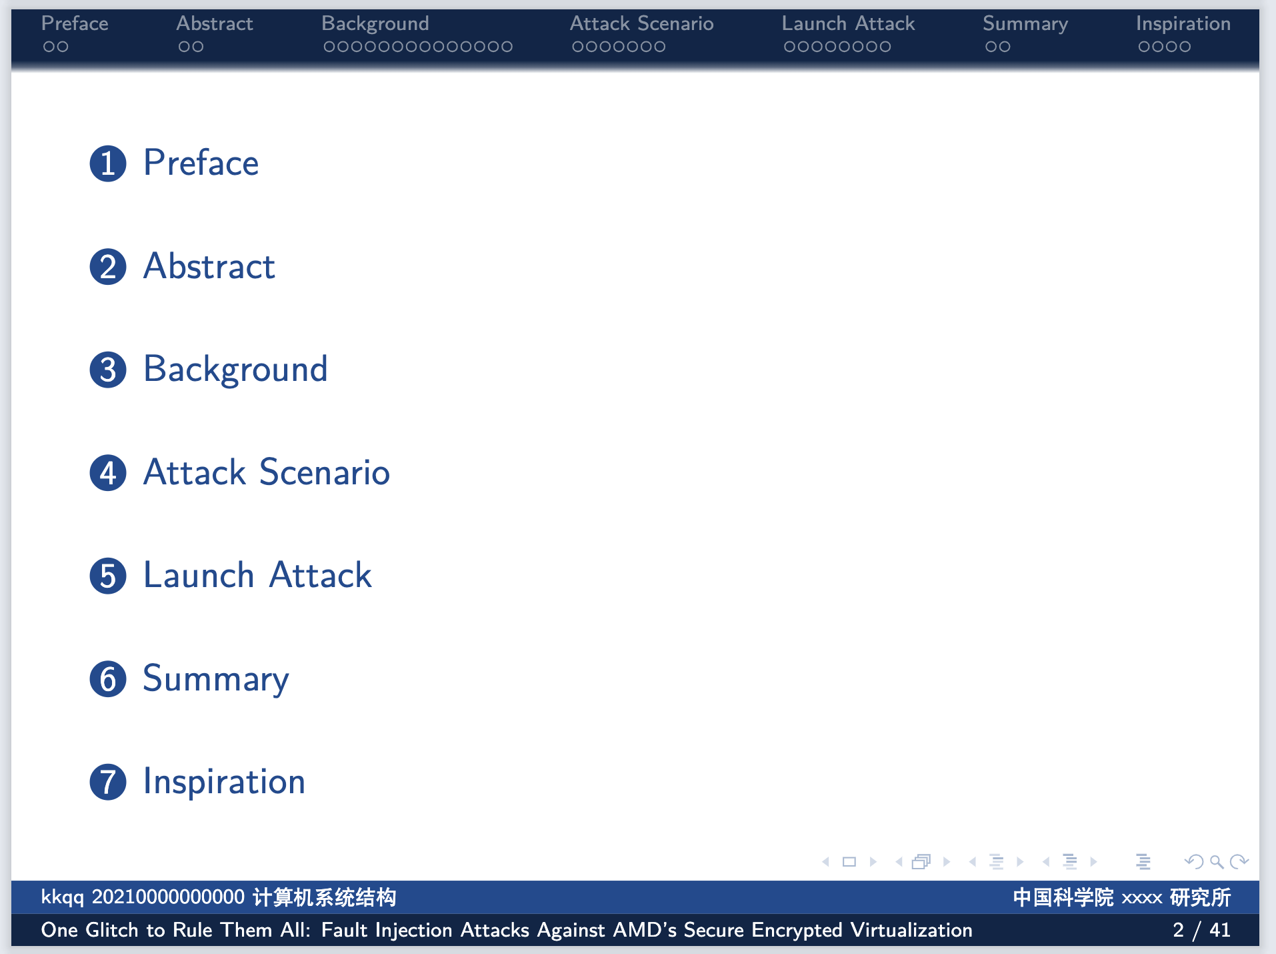Click the search magnifier navigation icon

(x=1215, y=861)
